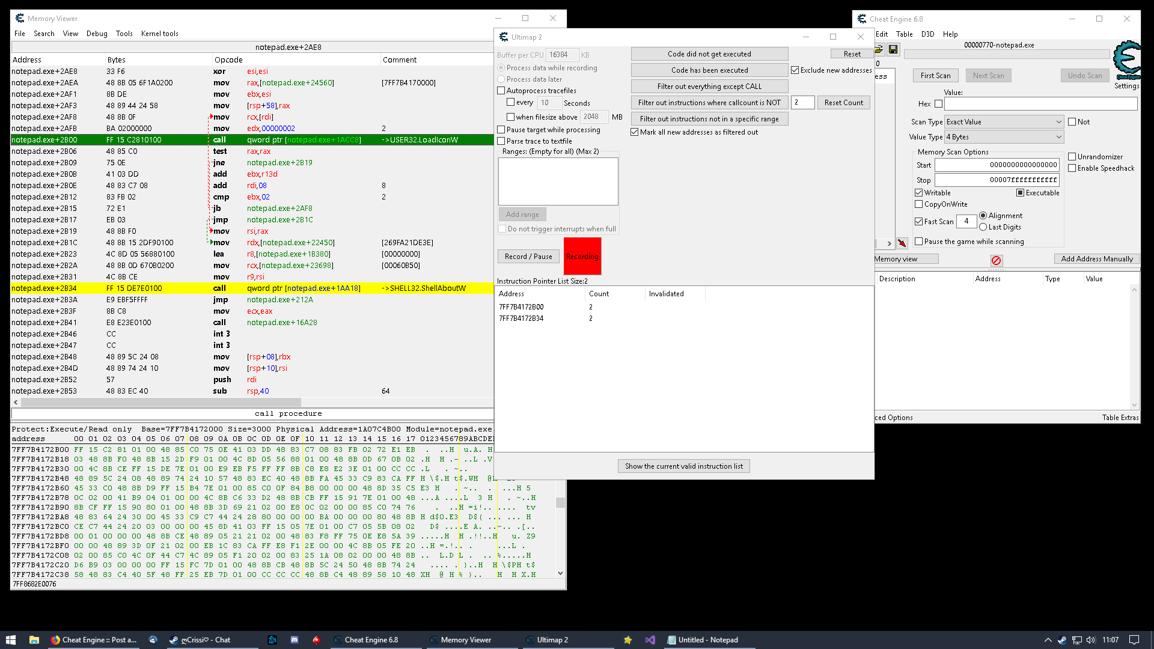This screenshot has width=1154, height=649.
Task: Open the Kernel tools menu in Memory Viewer
Action: pyautogui.click(x=159, y=33)
